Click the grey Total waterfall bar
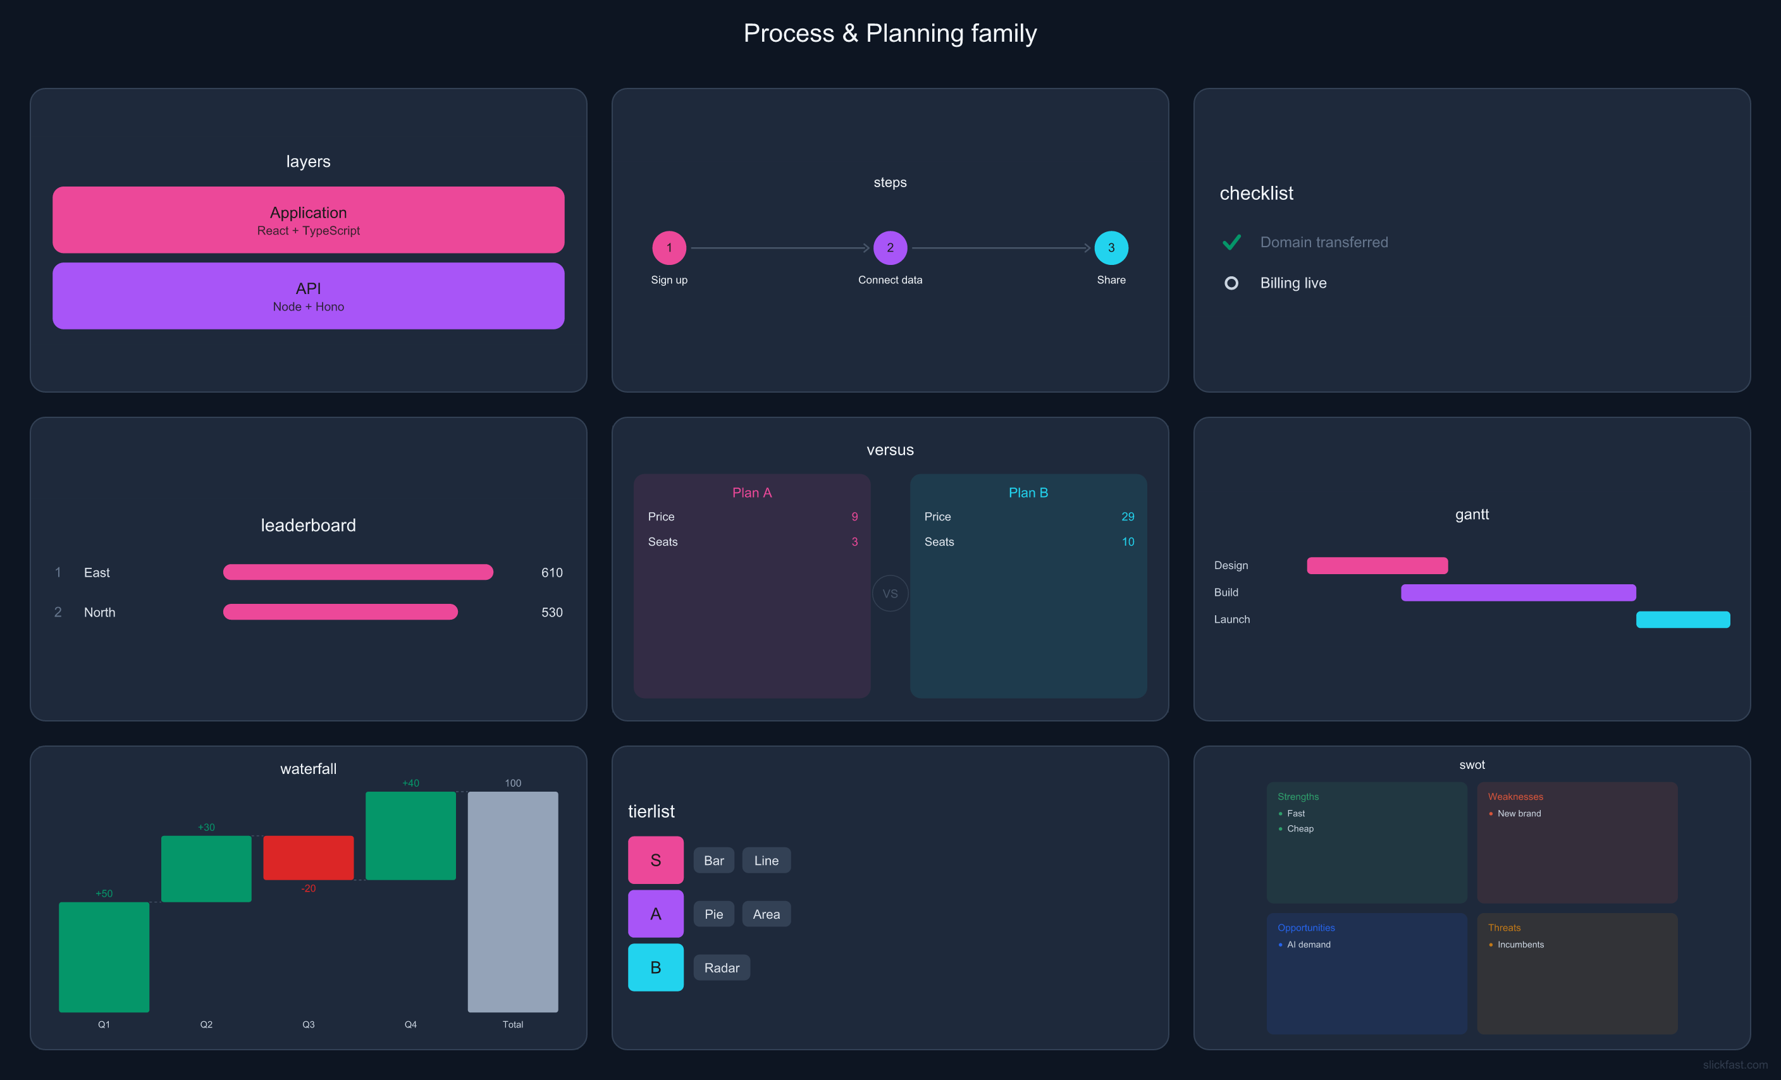The image size is (1781, 1080). tap(512, 902)
